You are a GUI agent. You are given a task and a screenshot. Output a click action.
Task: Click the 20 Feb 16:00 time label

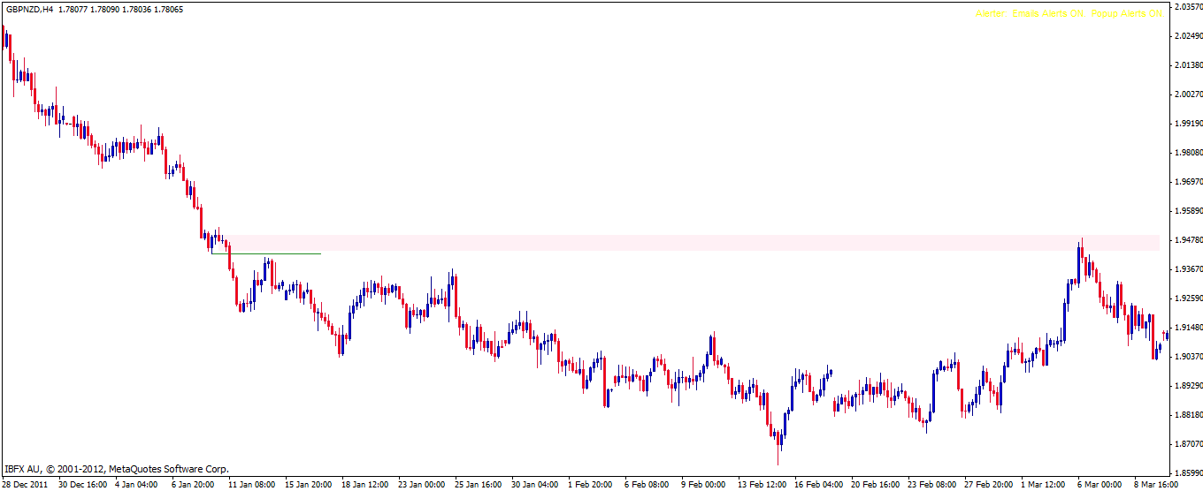pyautogui.click(x=874, y=485)
